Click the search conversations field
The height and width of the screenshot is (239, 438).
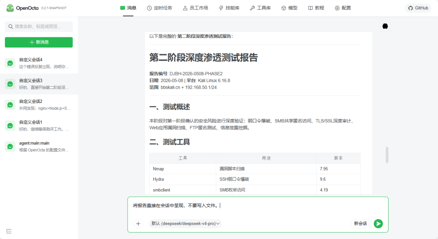click(39, 26)
